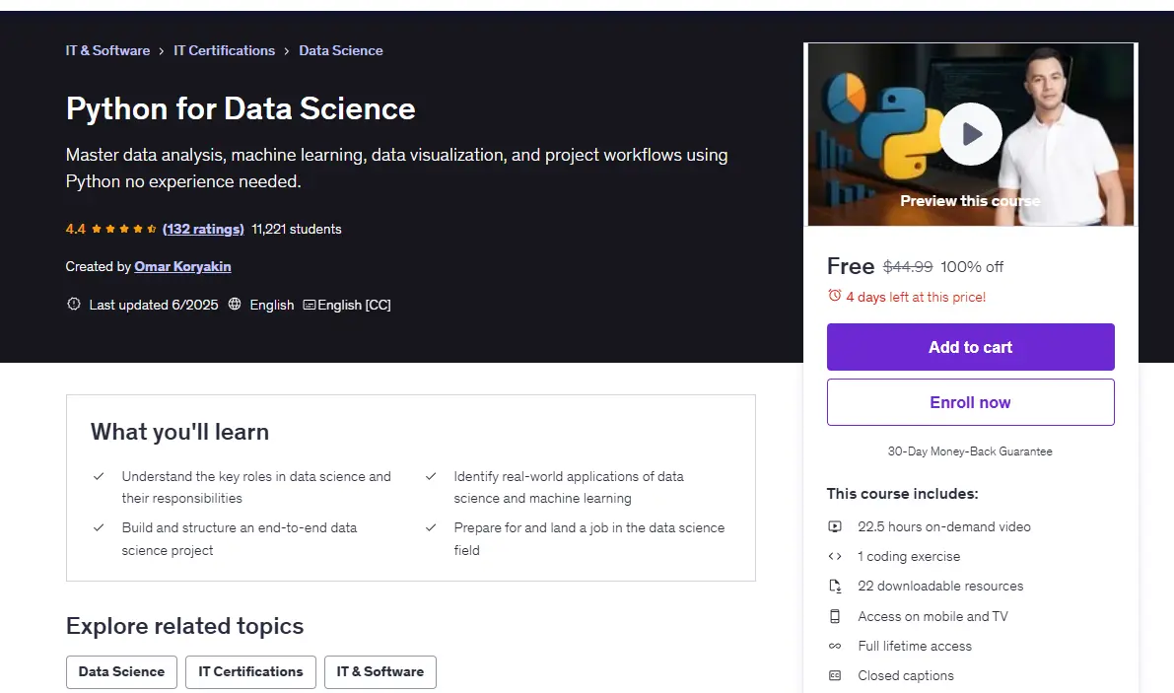Image resolution: width=1174 pixels, height=693 pixels.
Task: Click the Explore related topics heading
Action: [185, 626]
